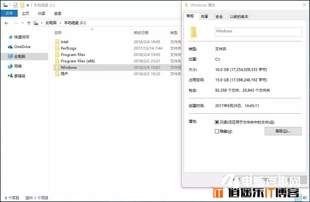Screen dimensions: 310x202
Task: Close the Windows 属性 dialog
Action: tap(305, 5)
